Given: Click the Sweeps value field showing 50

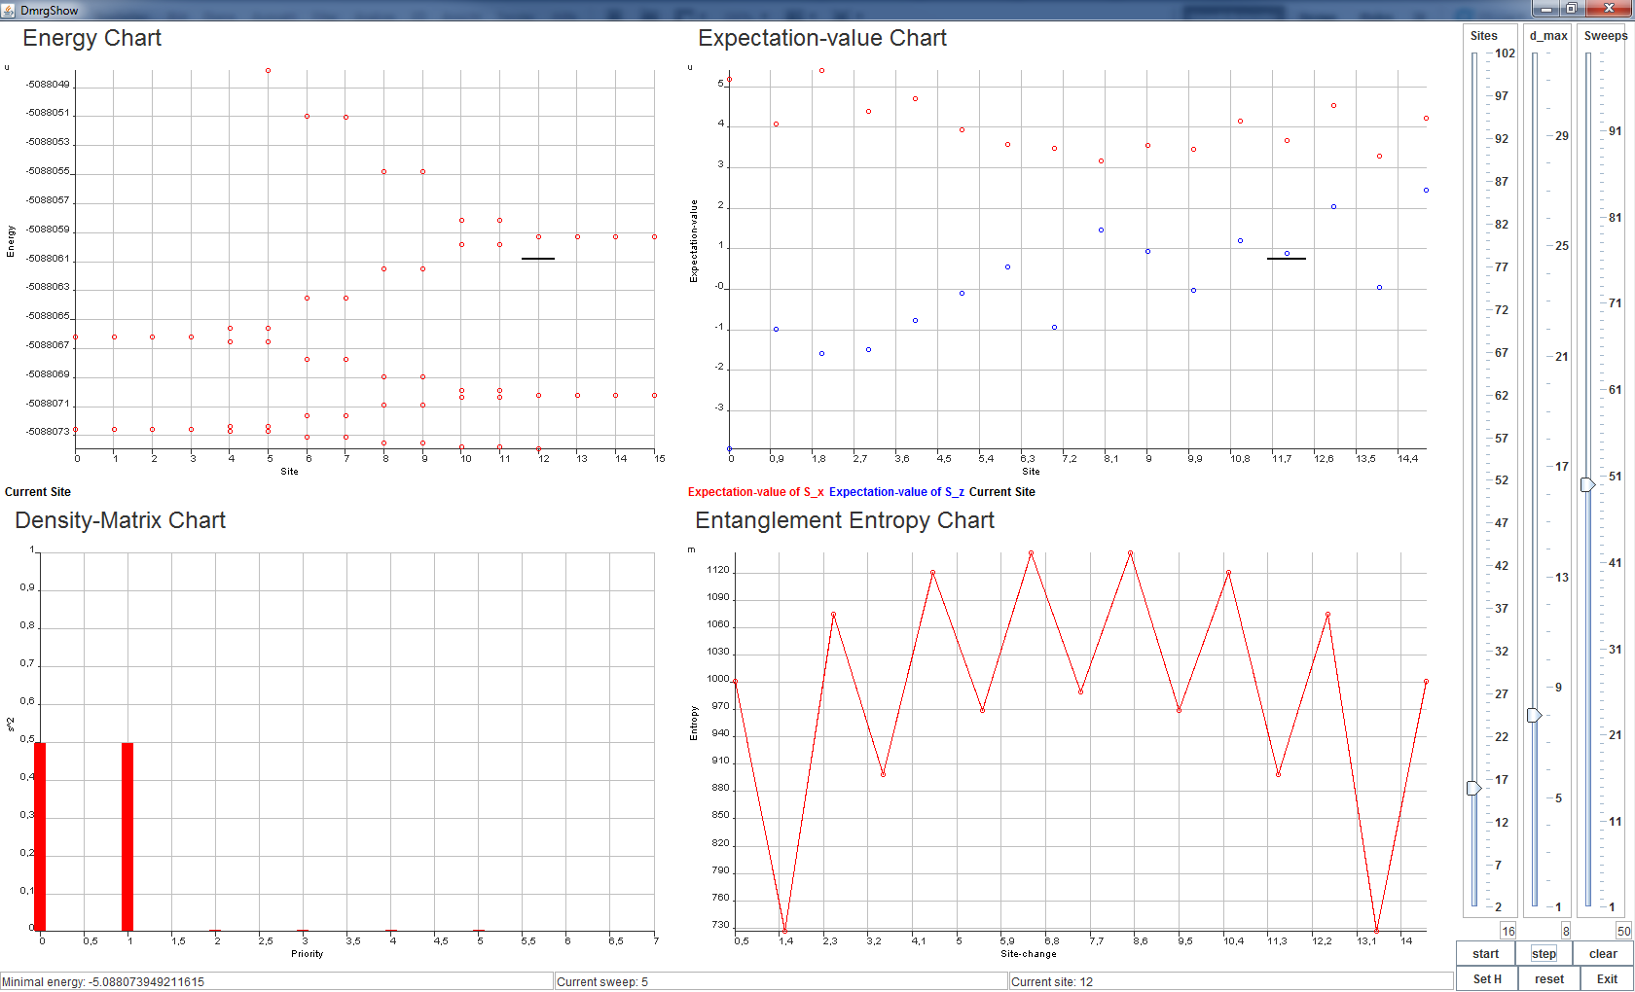Looking at the screenshot, I should 1623,931.
